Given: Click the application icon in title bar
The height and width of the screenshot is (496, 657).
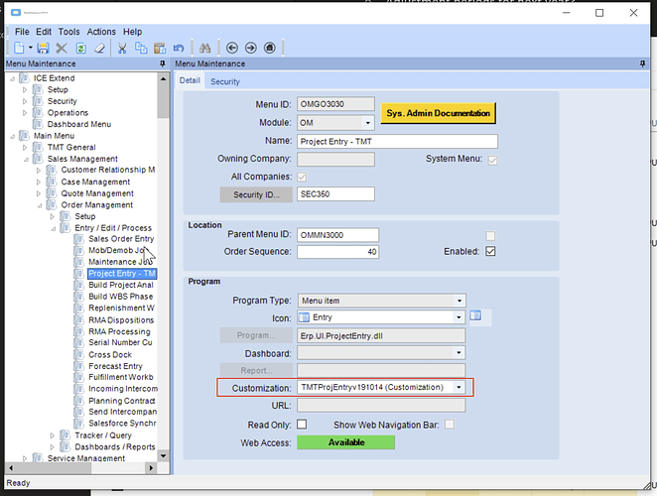Looking at the screenshot, I should (16, 13).
